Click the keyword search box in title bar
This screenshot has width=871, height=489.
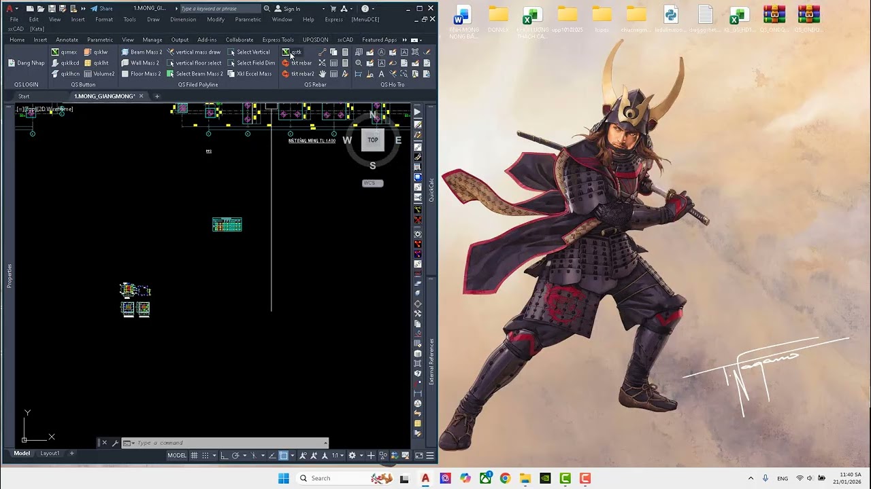(220, 9)
